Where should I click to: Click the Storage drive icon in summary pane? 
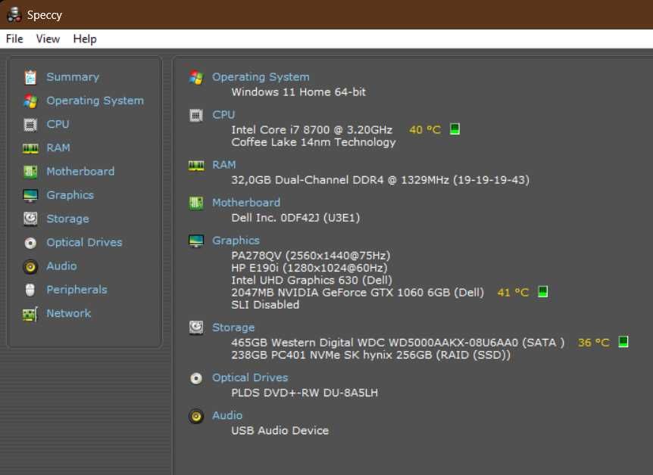pos(196,328)
